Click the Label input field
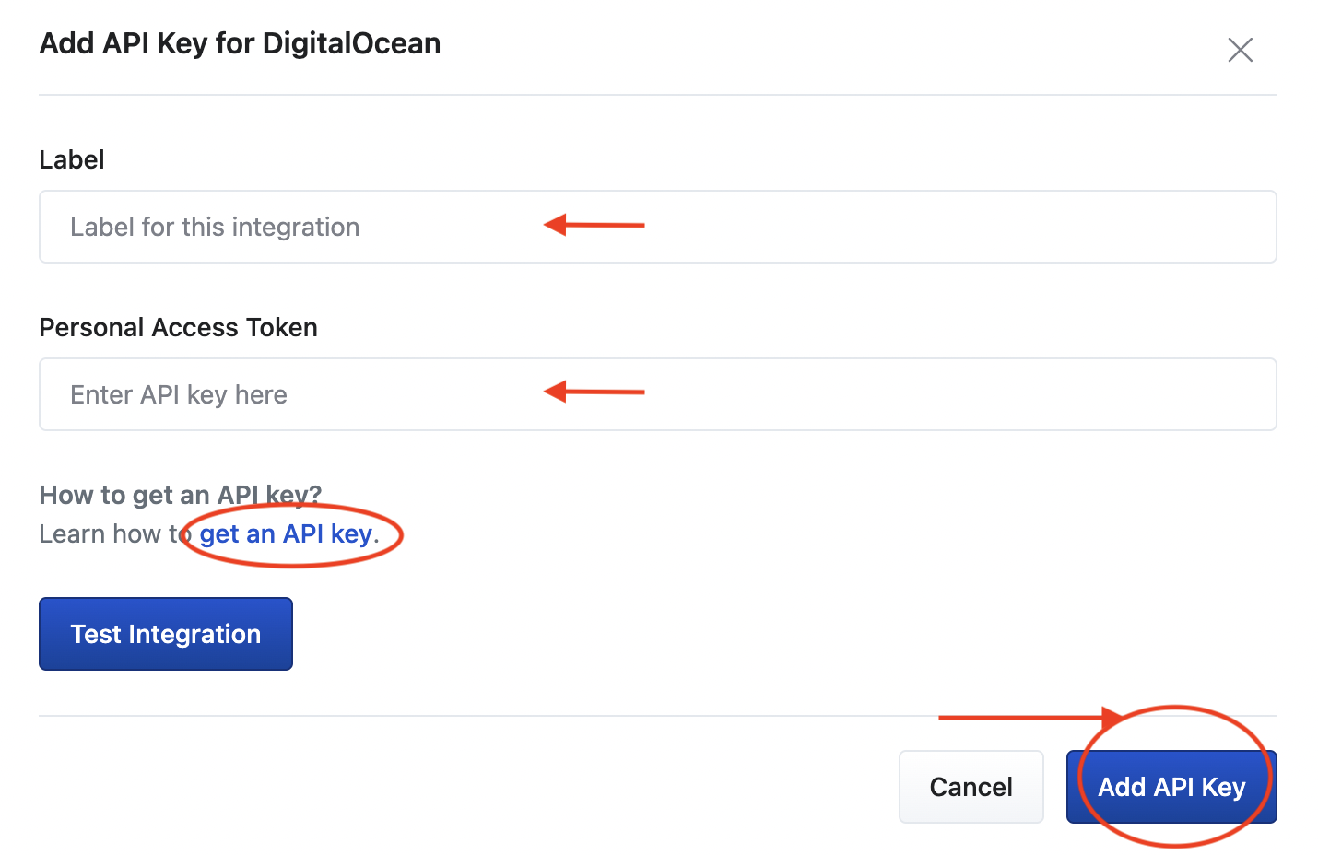Viewport: 1318px width, 855px height. click(x=830, y=227)
